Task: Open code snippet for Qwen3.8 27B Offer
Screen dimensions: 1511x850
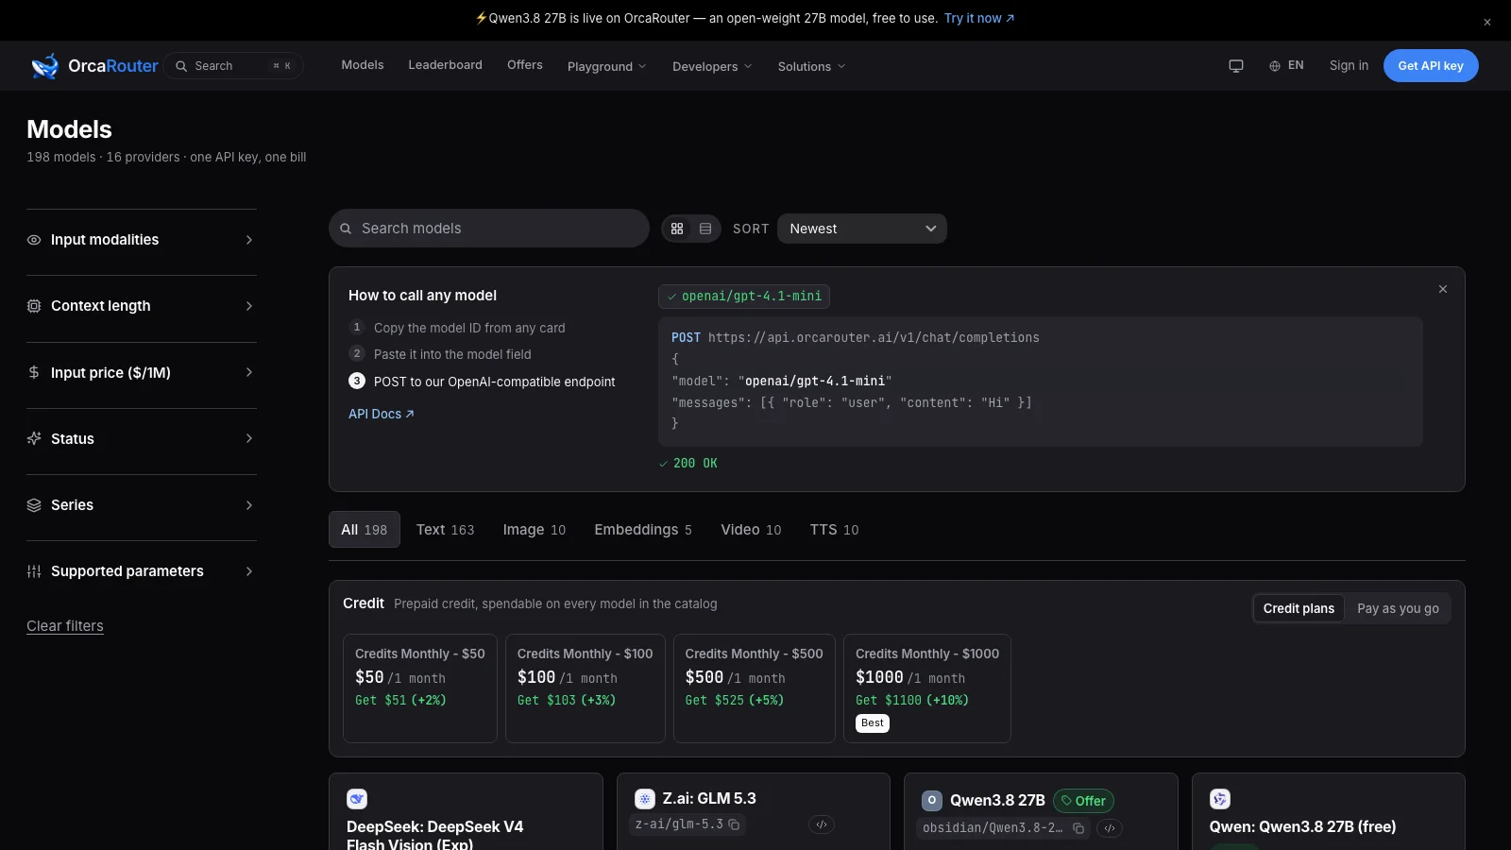Action: tap(1110, 828)
